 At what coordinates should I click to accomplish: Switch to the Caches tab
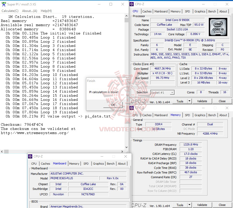pyautogui.click(x=147, y=11)
